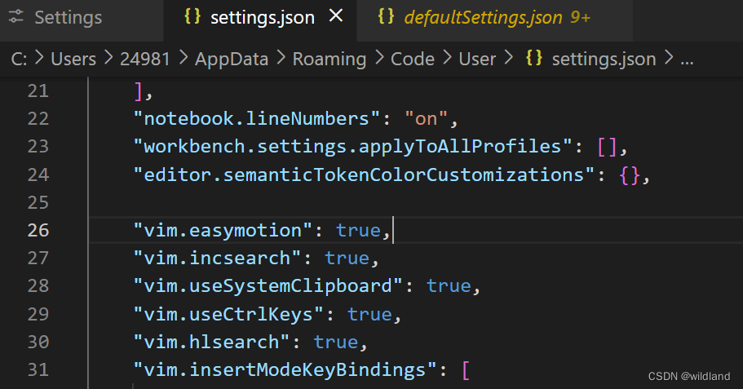Click the braces icon on defaultSettings.json tab

(x=386, y=16)
